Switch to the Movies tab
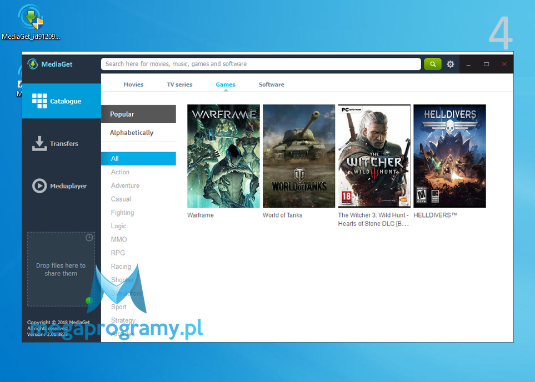The width and height of the screenshot is (535, 382). pyautogui.click(x=133, y=84)
